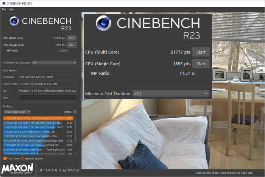Click the orange Your Score legend swatch
The height and width of the screenshot is (177, 265).
(5, 159)
